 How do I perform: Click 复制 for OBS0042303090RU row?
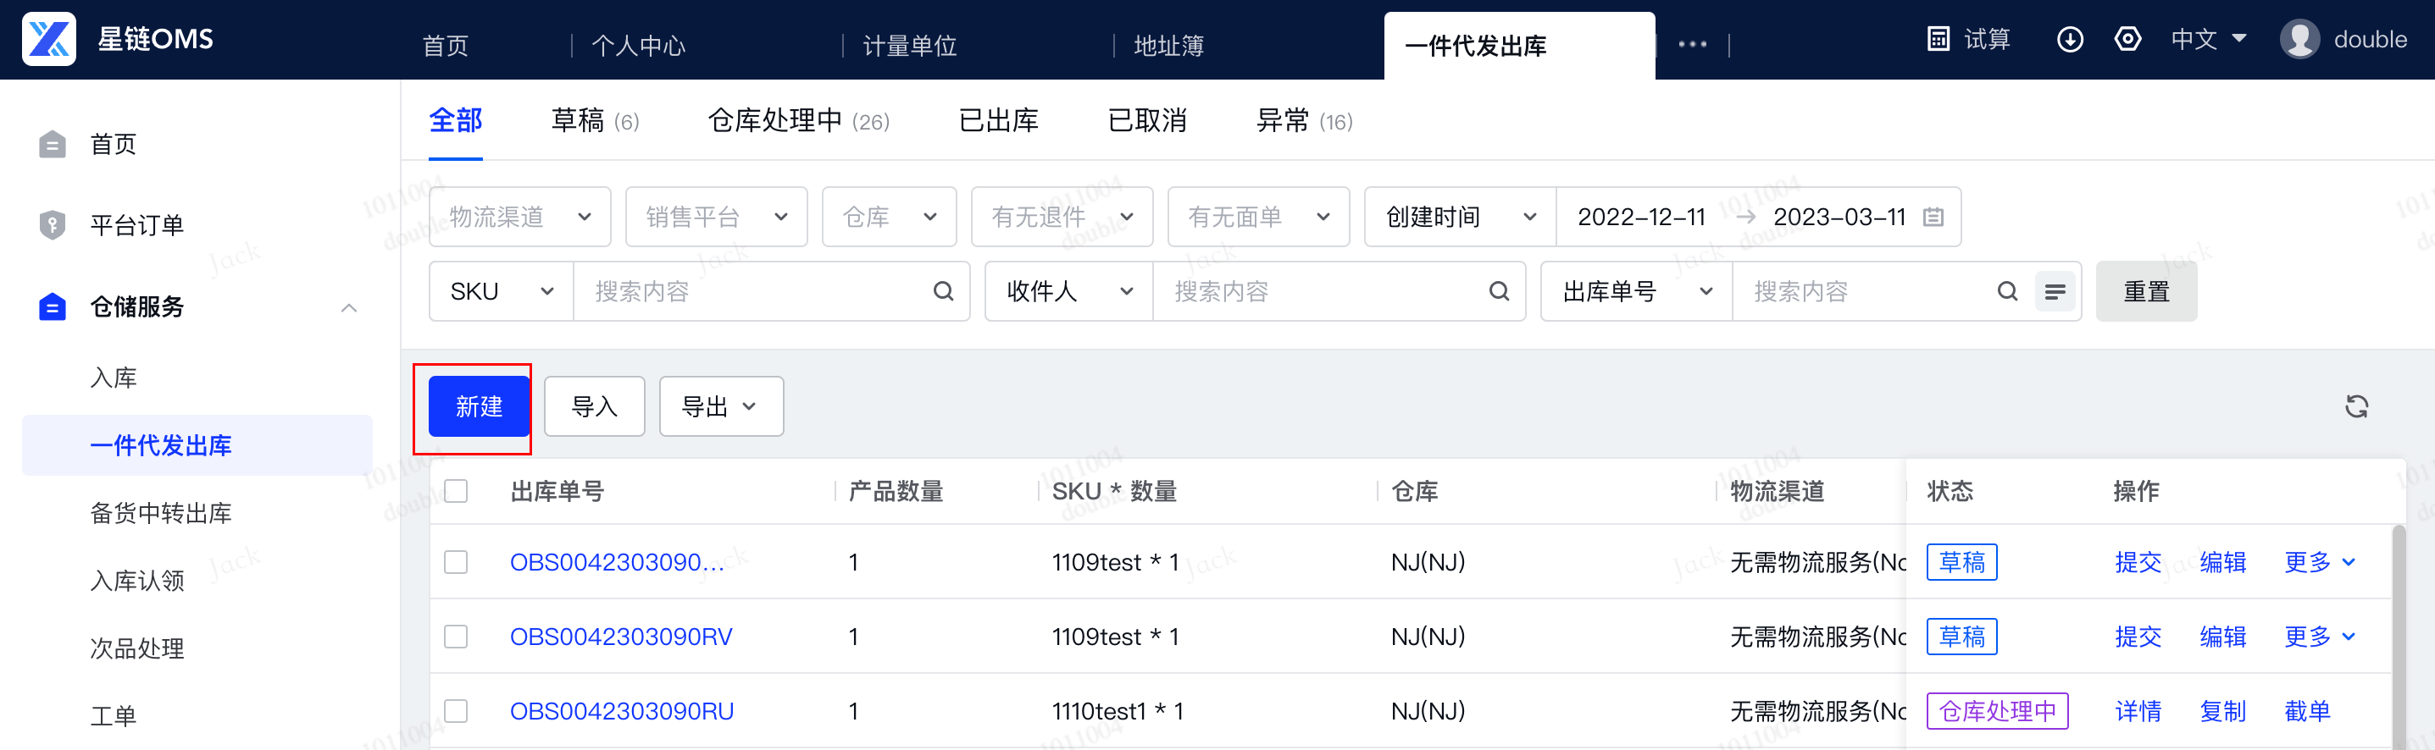tap(2222, 710)
